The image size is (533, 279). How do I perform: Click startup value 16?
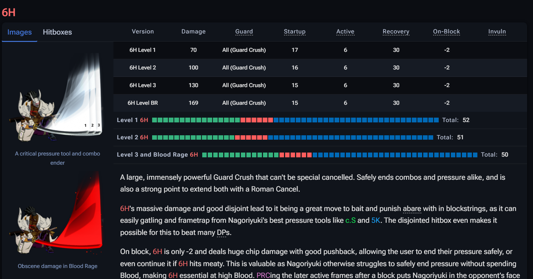coord(295,68)
